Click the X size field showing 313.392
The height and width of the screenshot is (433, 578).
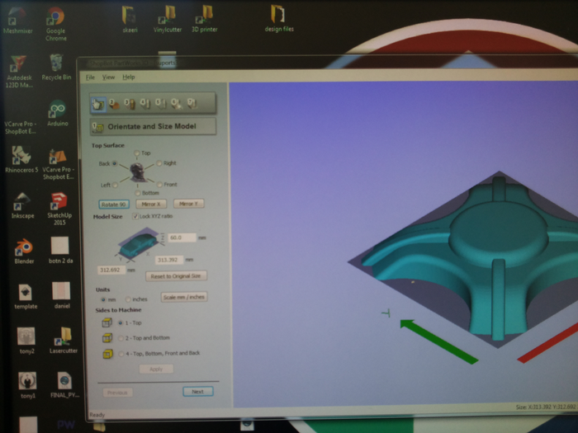(x=168, y=260)
